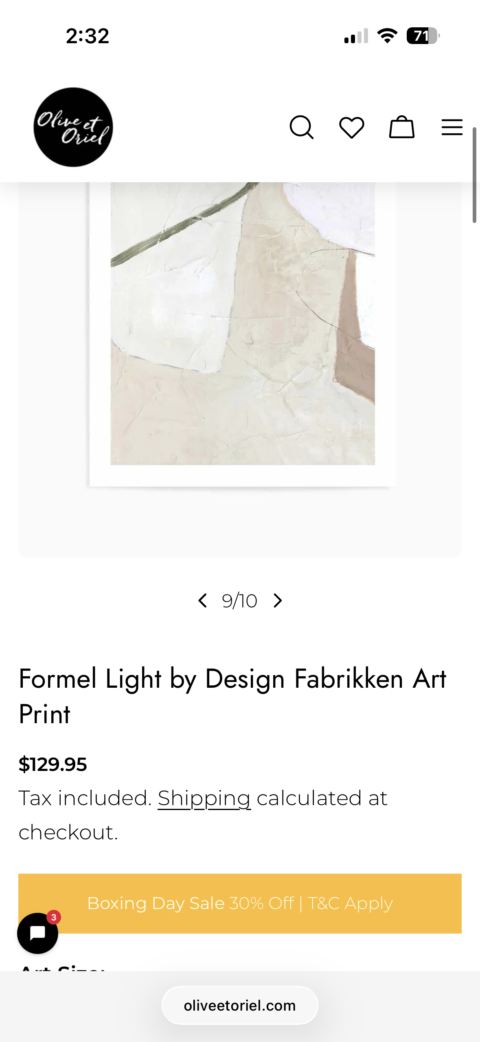Viewport: 480px width, 1042px height.
Task: Tap the Formel Light product title
Action: click(x=232, y=696)
